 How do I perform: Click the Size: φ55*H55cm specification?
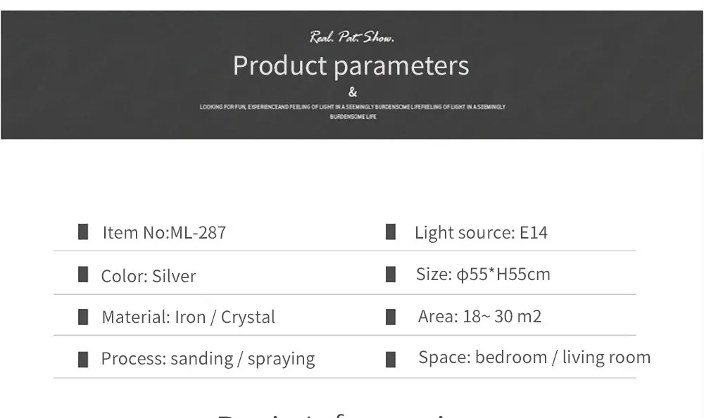point(483,274)
